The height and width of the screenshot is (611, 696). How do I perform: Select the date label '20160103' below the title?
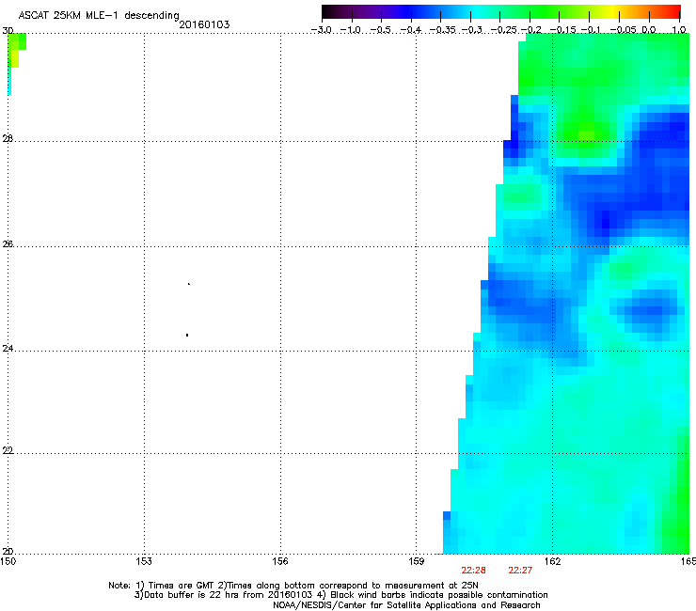pyautogui.click(x=204, y=24)
